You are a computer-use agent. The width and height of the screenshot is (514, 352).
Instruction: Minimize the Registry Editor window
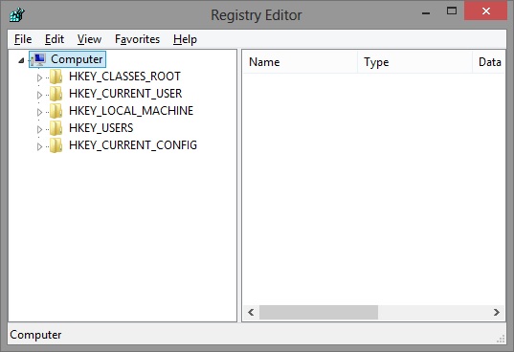426,13
